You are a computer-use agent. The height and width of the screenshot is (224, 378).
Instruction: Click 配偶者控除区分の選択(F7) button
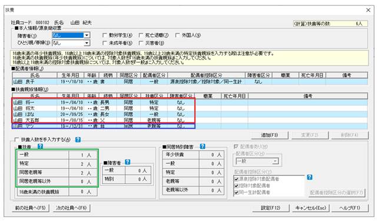pyautogui.click(x=337, y=192)
